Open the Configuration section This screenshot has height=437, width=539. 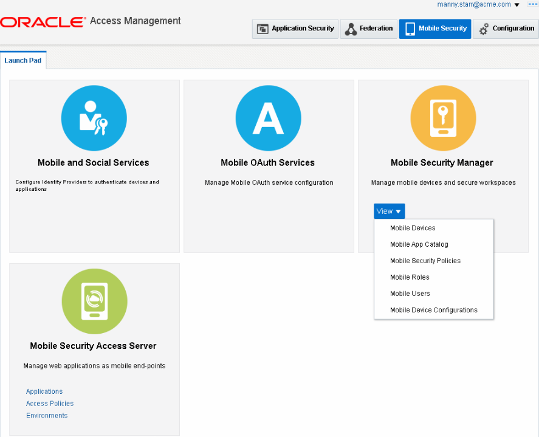(506, 29)
